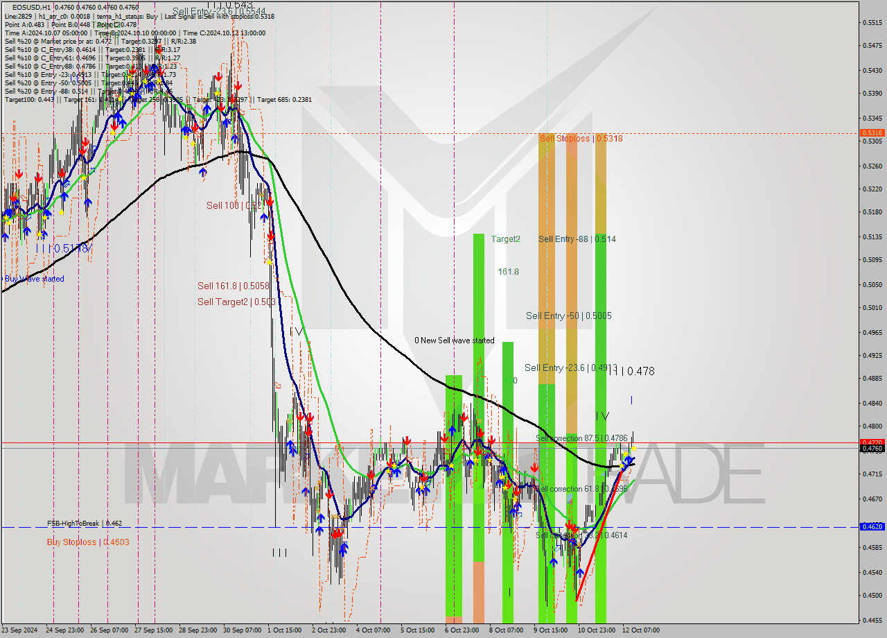The height and width of the screenshot is (638, 887).
Task: Click 0.4455 on the price axis
Action: pos(872,621)
